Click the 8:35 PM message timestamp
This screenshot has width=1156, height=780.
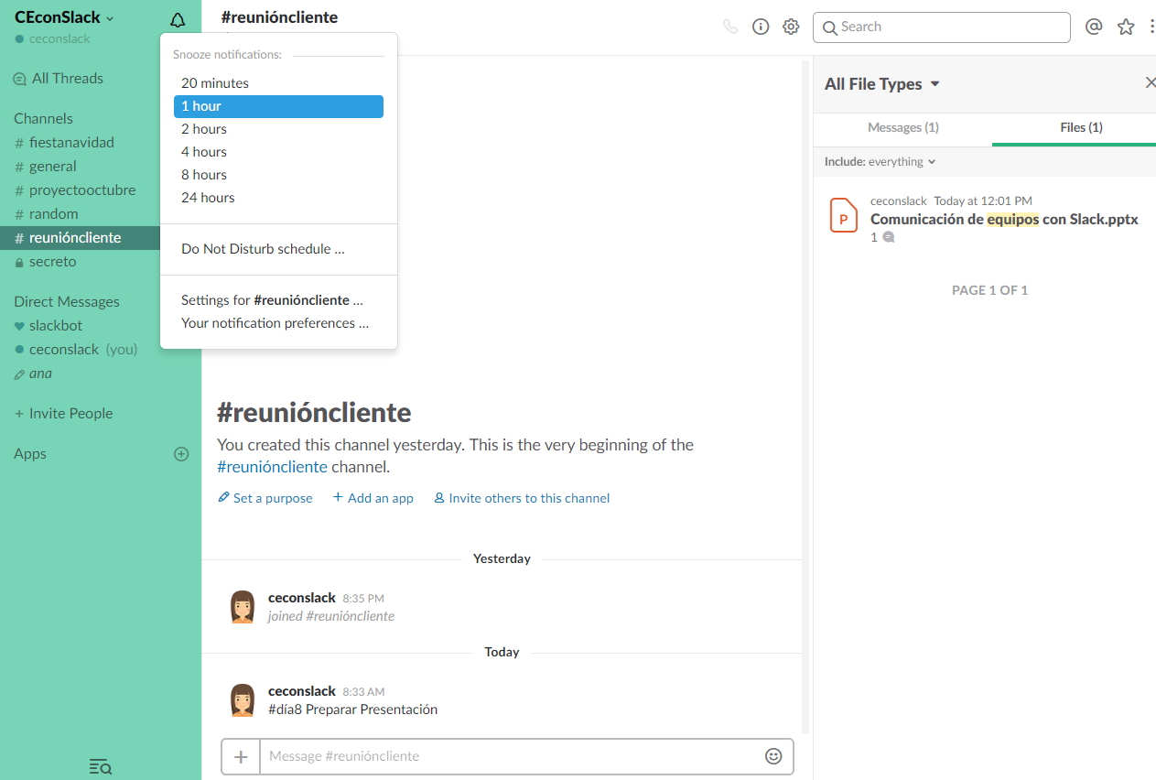tap(363, 599)
